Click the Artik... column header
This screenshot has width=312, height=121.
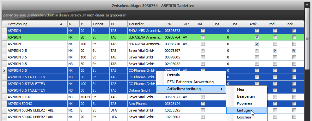click(257, 24)
